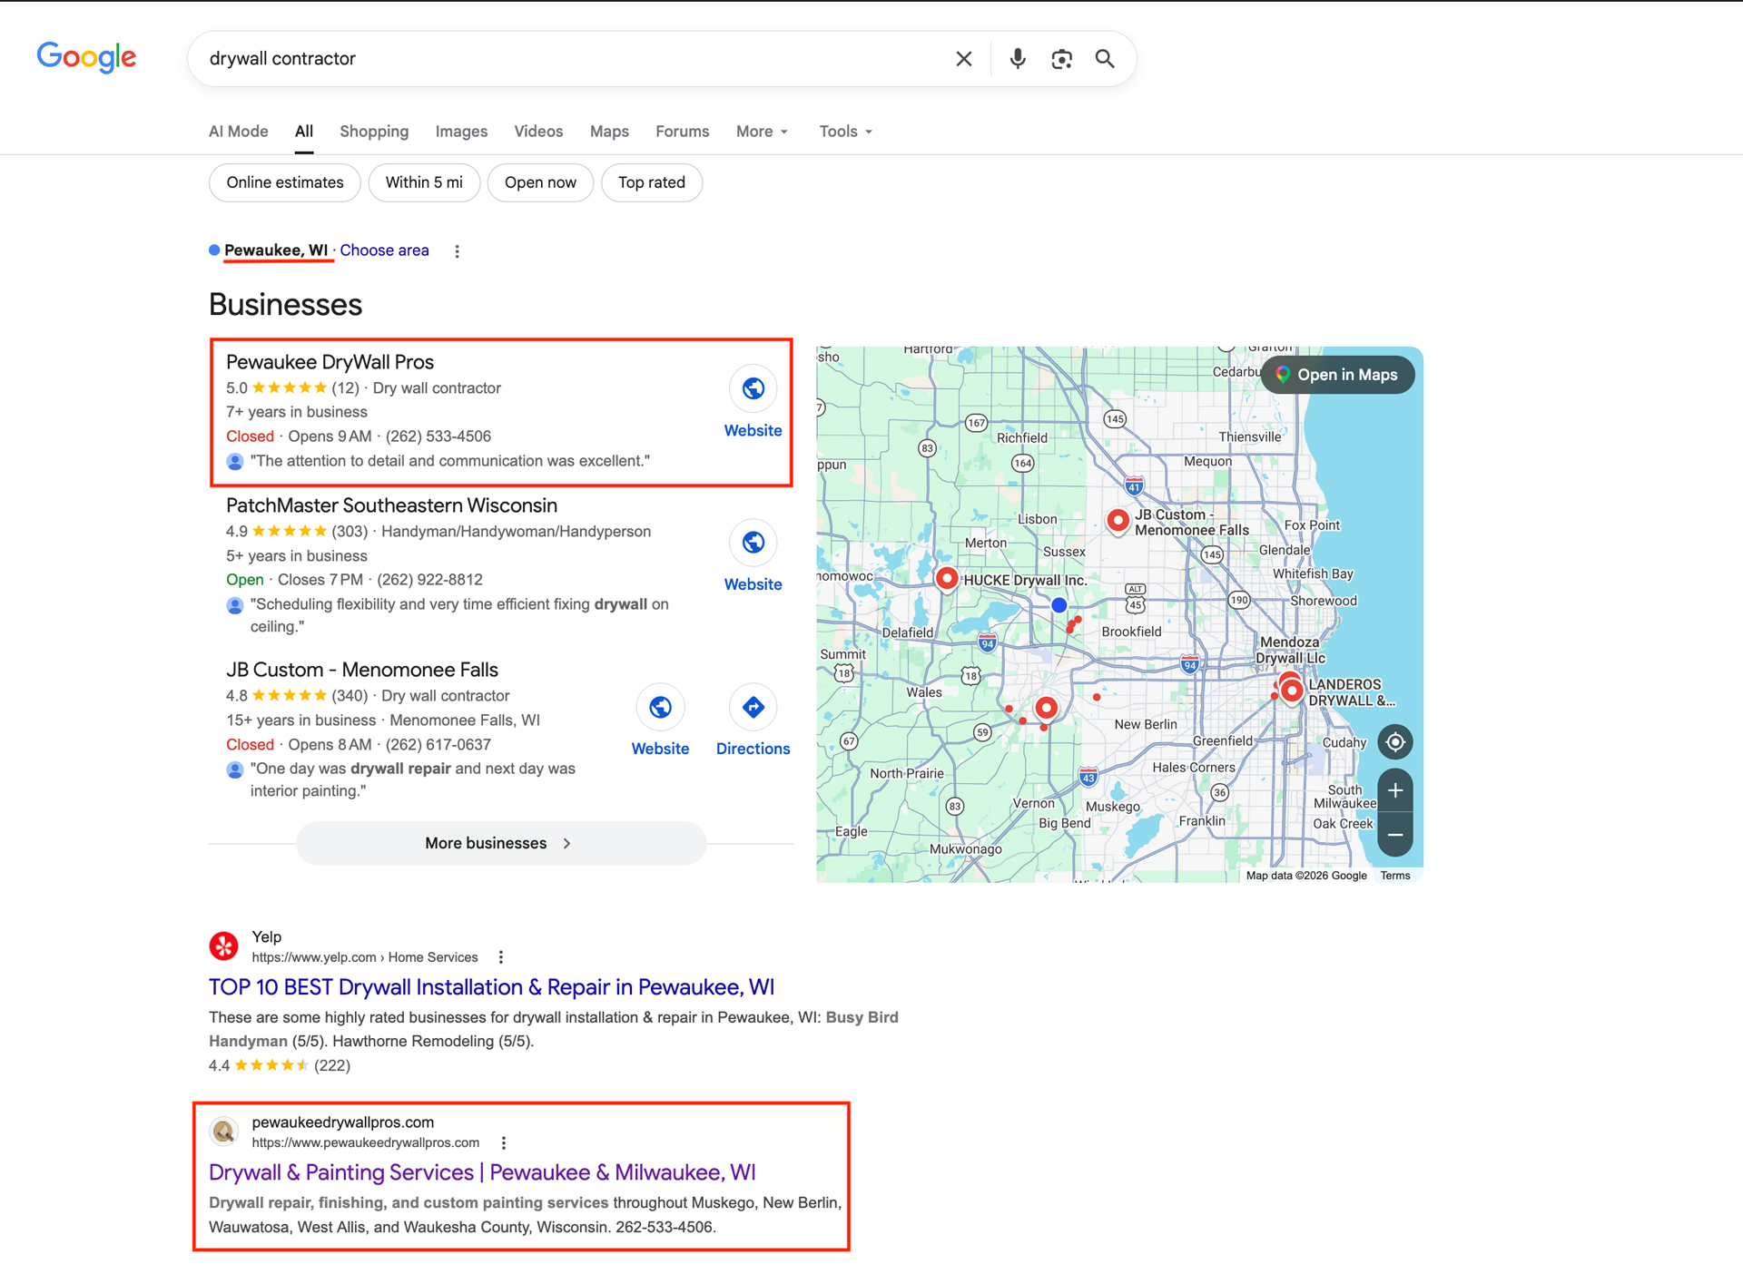Screen dimensions: 1743x1274
Task: Open the PatchMaster Southeastern Wisconsin listing
Action: (x=392, y=505)
